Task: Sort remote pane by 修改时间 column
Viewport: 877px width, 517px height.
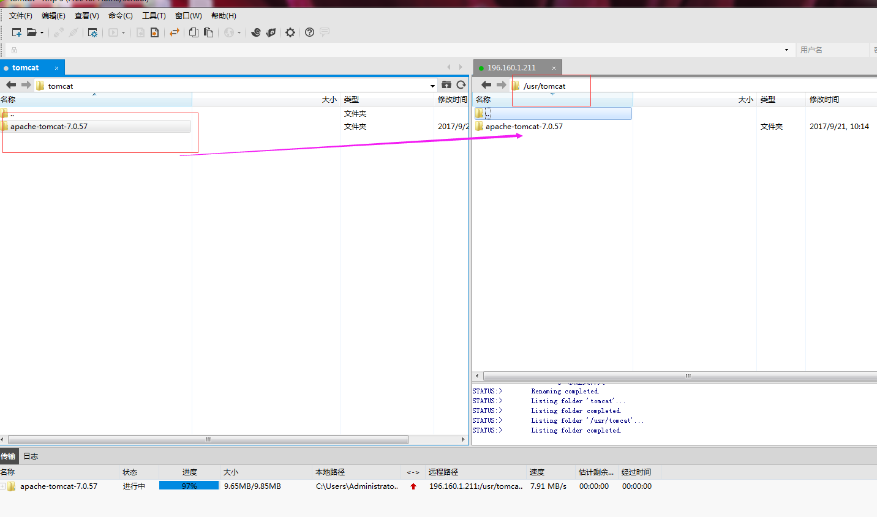Action: [x=841, y=100]
